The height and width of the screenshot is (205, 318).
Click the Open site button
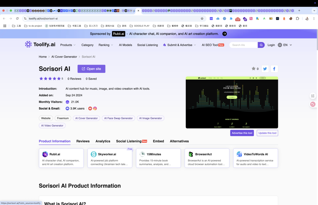(x=91, y=69)
